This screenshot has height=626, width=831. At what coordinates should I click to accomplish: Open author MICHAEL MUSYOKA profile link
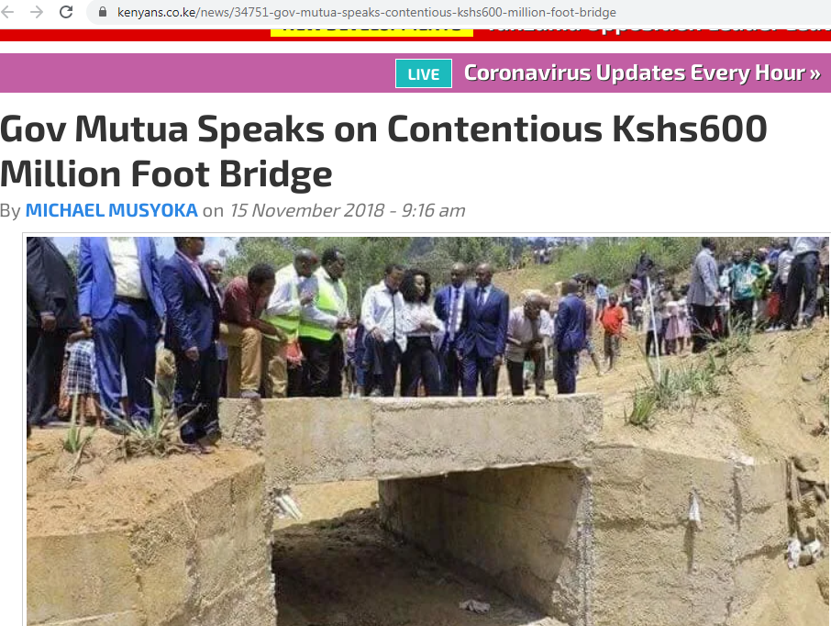[111, 210]
